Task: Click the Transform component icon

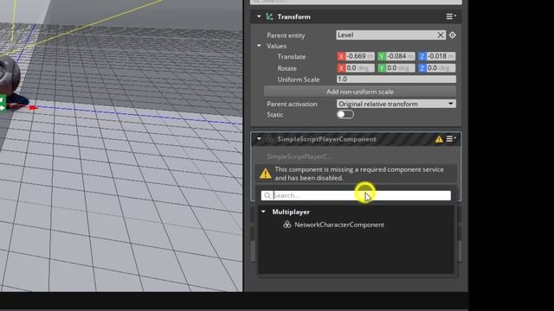Action: coord(269,16)
